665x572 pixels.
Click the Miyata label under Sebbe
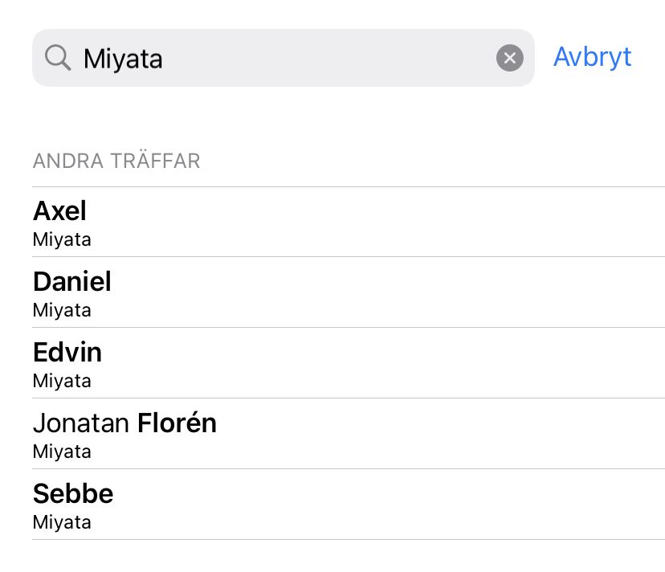pos(62,522)
